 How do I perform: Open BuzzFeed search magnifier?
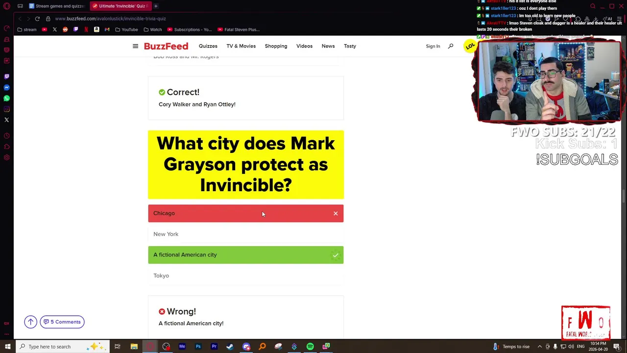tap(451, 46)
